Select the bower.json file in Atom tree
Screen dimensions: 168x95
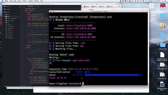pos(10,34)
